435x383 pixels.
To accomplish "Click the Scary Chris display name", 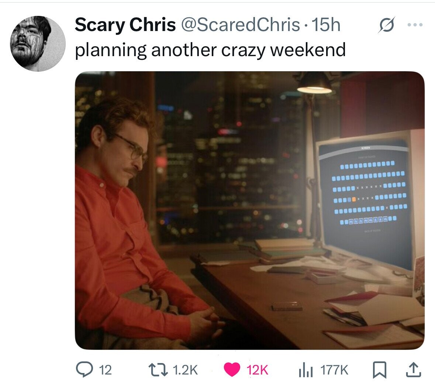I will pos(125,24).
